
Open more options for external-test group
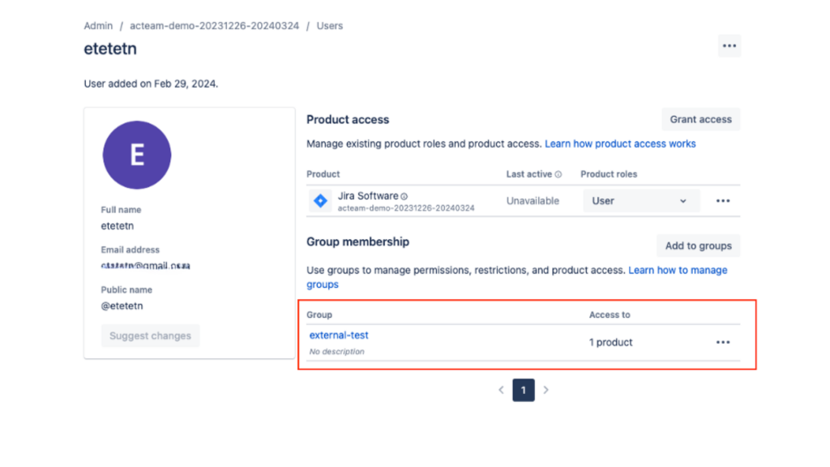(x=723, y=342)
